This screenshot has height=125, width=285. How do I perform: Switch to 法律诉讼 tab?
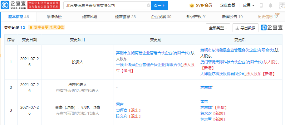pyautogui.click(x=54, y=17)
